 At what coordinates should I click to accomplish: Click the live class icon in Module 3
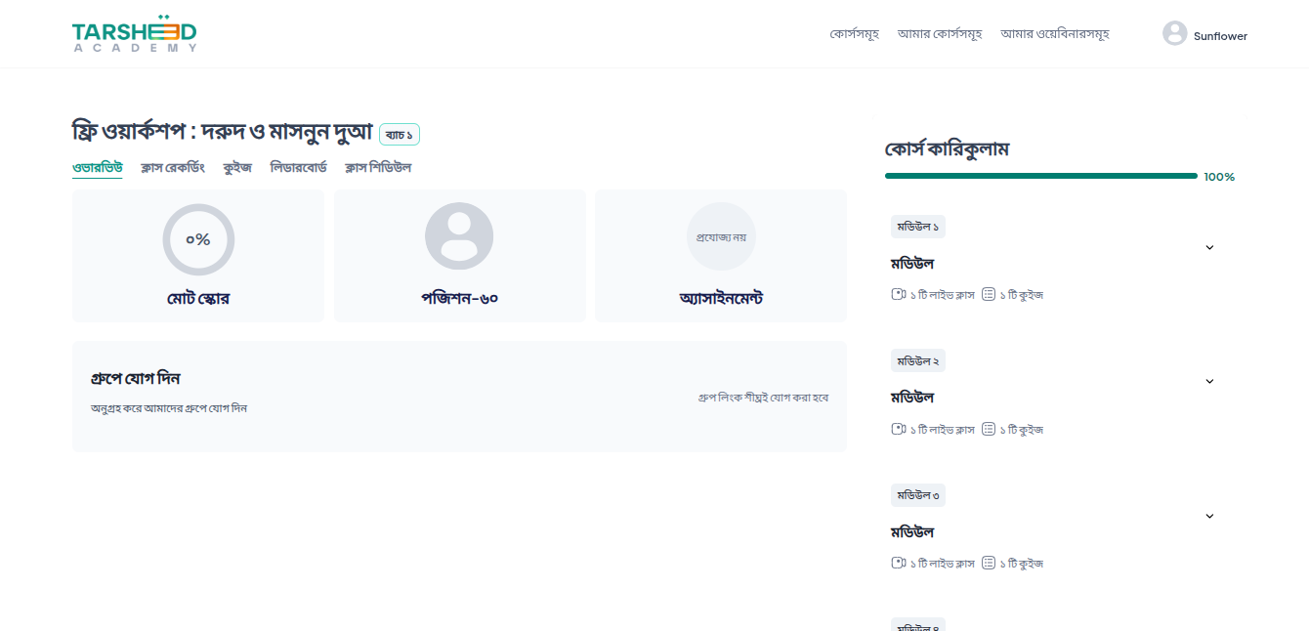[x=898, y=563]
